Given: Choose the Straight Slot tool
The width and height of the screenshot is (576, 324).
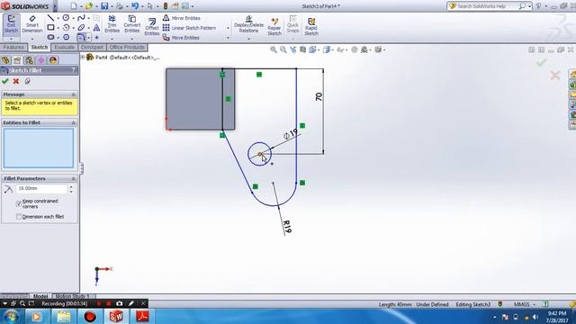Looking at the screenshot, I should coord(50,37).
